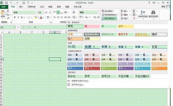
Task: Redo the last action
Action: [17, 3]
